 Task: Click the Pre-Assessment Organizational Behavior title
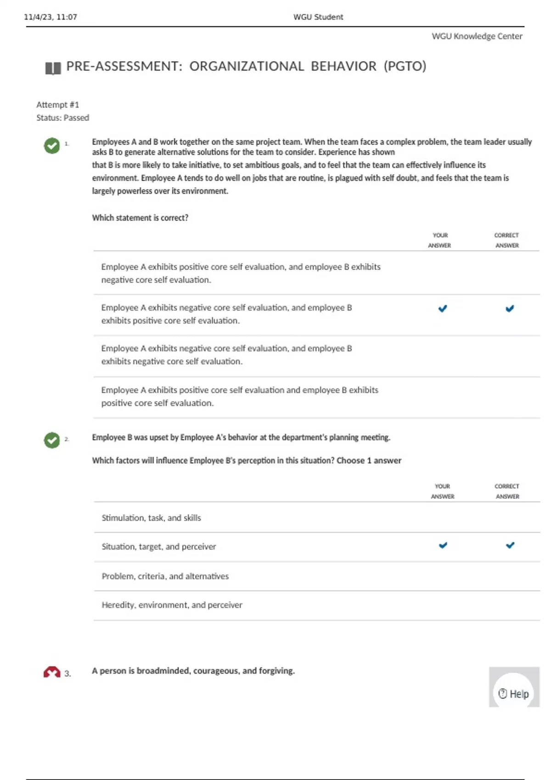[x=246, y=67]
